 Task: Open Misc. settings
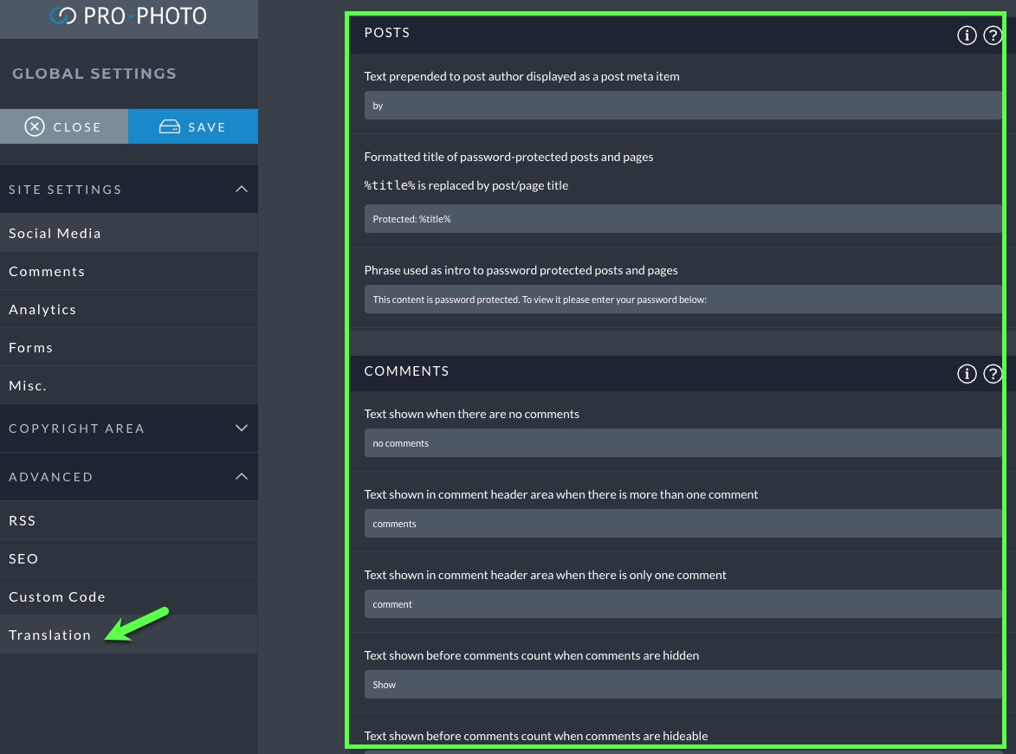coord(129,385)
